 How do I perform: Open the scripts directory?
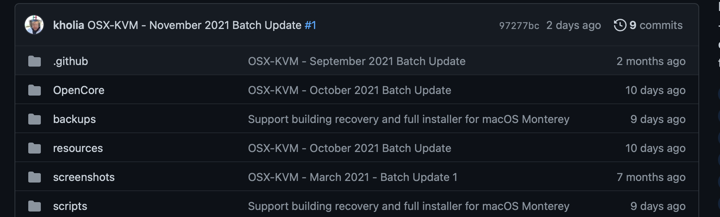[70, 206]
